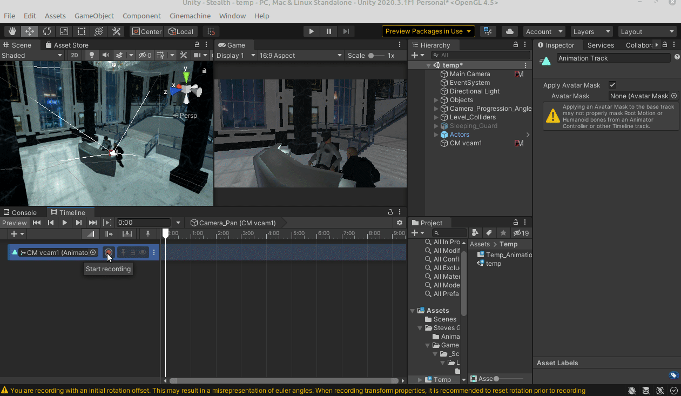Select the Scale tool
Viewport: 681px width, 396px height.
point(64,31)
